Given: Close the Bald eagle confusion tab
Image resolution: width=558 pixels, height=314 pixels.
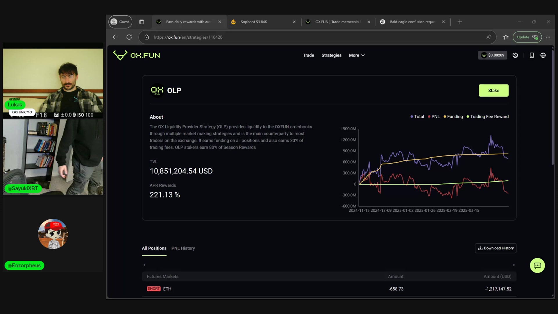Looking at the screenshot, I should tap(443, 22).
